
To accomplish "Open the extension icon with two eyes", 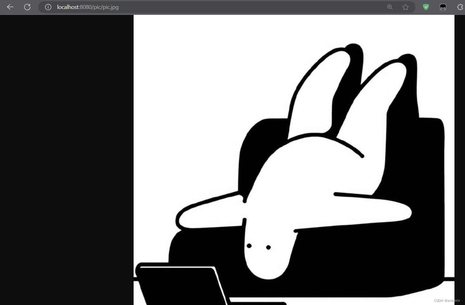I will [443, 7].
